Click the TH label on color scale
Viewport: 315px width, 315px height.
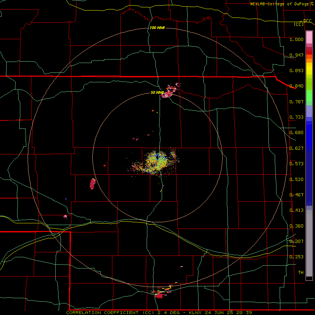coord(301,273)
